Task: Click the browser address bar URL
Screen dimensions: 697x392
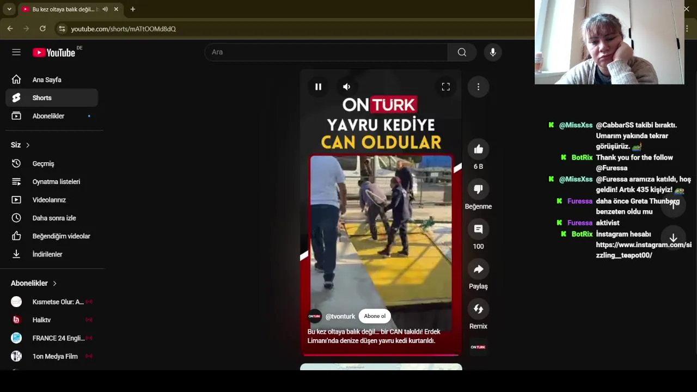Action: click(124, 29)
